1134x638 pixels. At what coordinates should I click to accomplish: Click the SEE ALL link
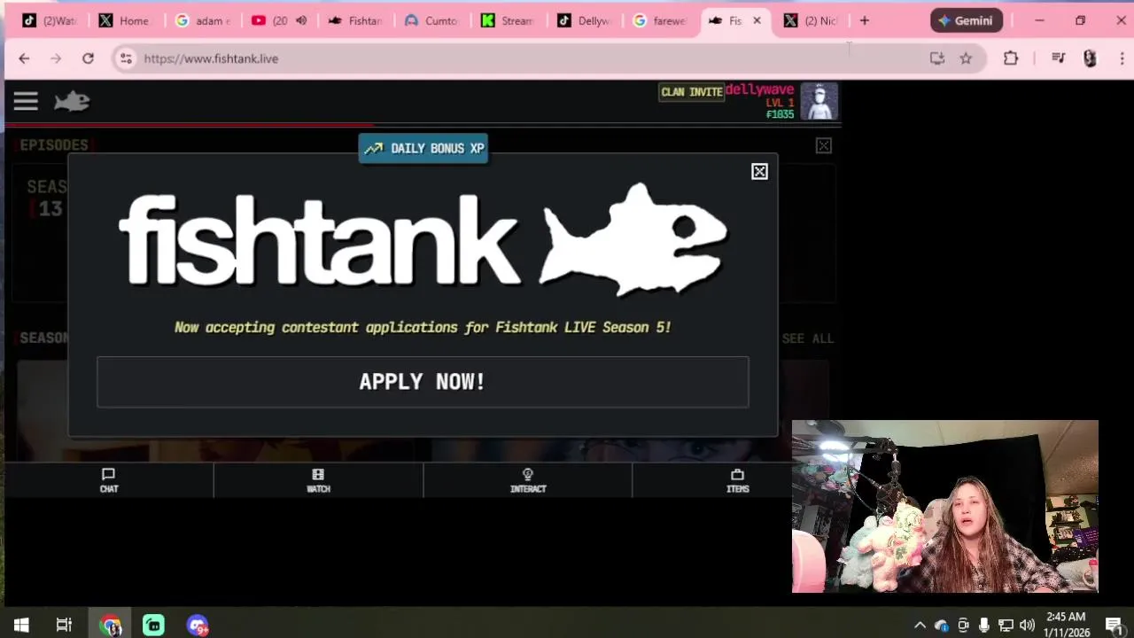click(808, 338)
